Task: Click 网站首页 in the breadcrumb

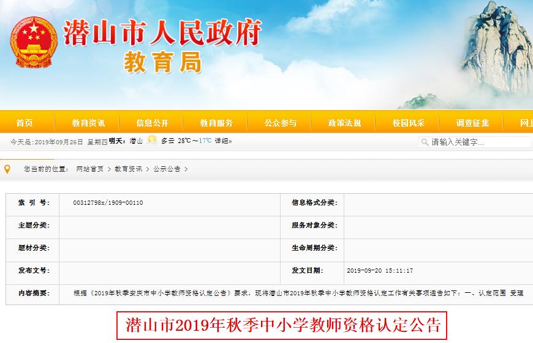Action: [x=89, y=169]
